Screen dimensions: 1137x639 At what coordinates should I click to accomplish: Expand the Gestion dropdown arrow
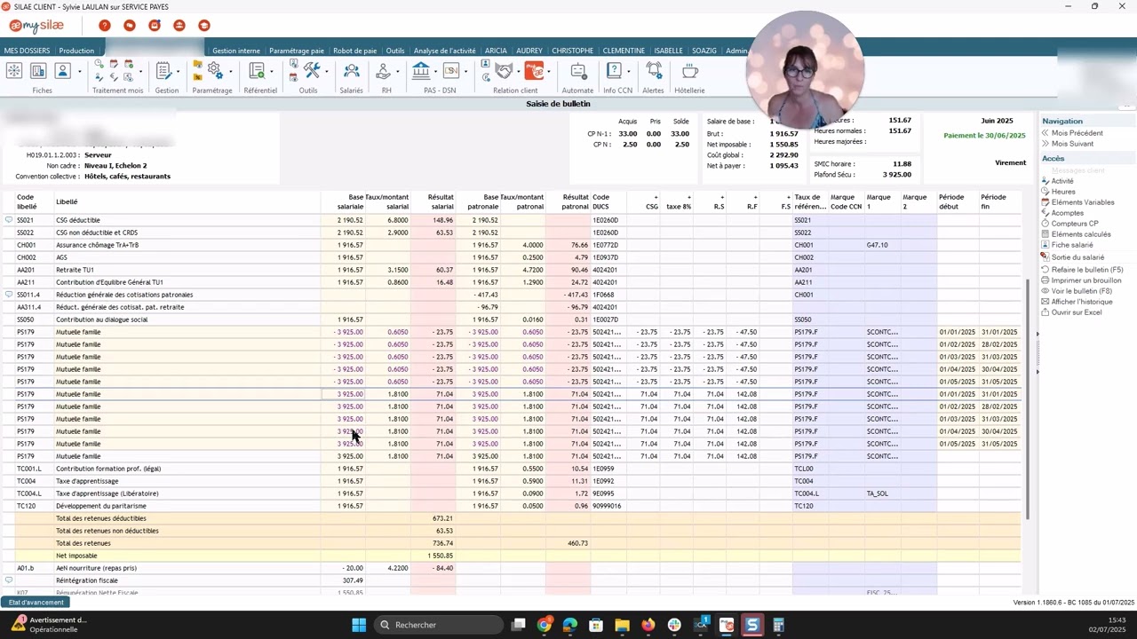click(x=178, y=72)
